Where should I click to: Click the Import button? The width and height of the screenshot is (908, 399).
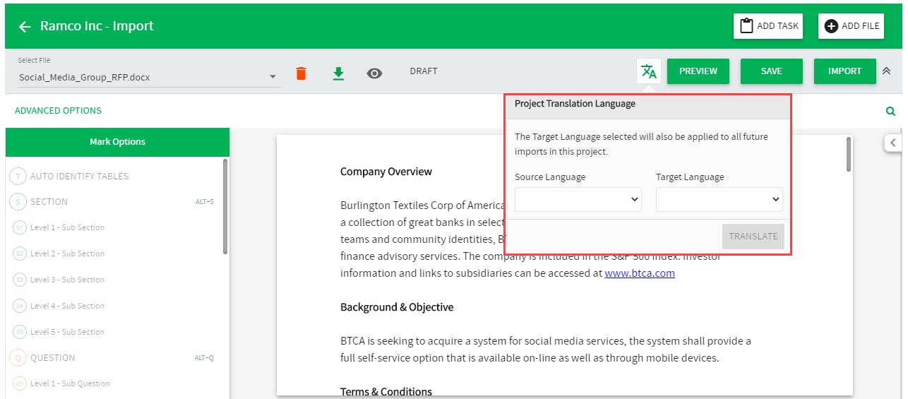(x=844, y=71)
